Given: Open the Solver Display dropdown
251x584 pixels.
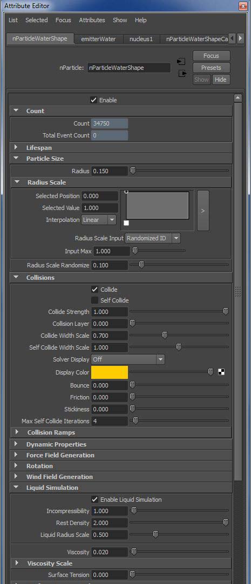Looking at the screenshot, I should coord(128,359).
